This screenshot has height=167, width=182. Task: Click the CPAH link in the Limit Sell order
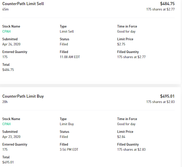tap(6, 32)
